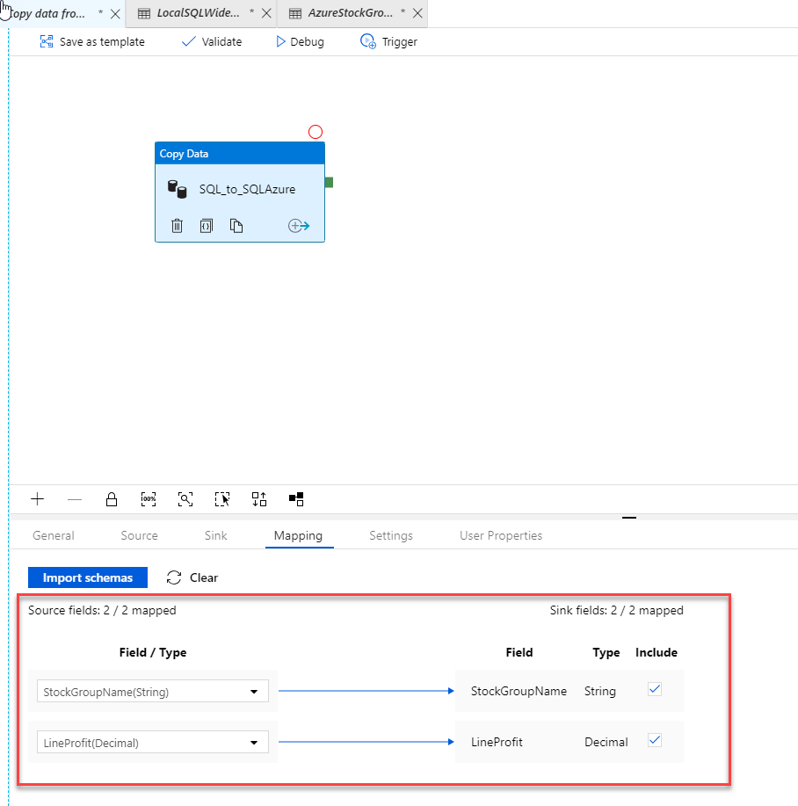Open StockGroupName(String) source dropdown

(153, 692)
